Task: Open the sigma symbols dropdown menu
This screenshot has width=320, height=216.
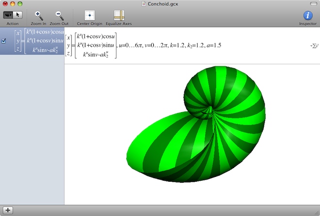Action: [x=314, y=46]
